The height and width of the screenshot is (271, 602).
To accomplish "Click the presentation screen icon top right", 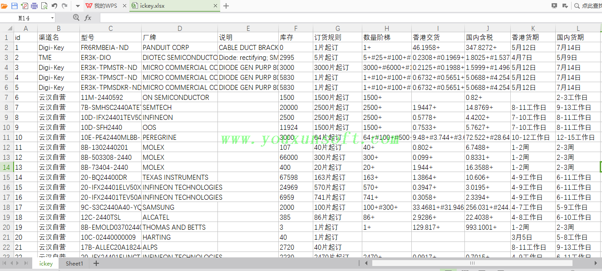I will click(554, 6).
